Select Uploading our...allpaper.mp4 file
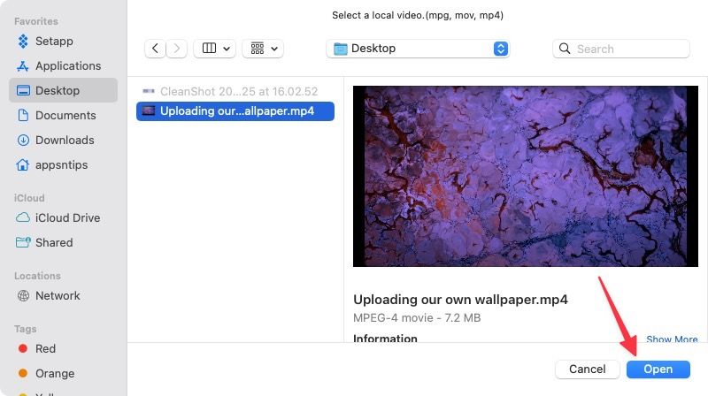This screenshot has width=708, height=396. [235, 111]
